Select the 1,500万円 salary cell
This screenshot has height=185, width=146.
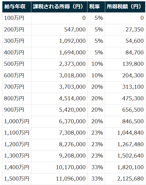click(17, 179)
